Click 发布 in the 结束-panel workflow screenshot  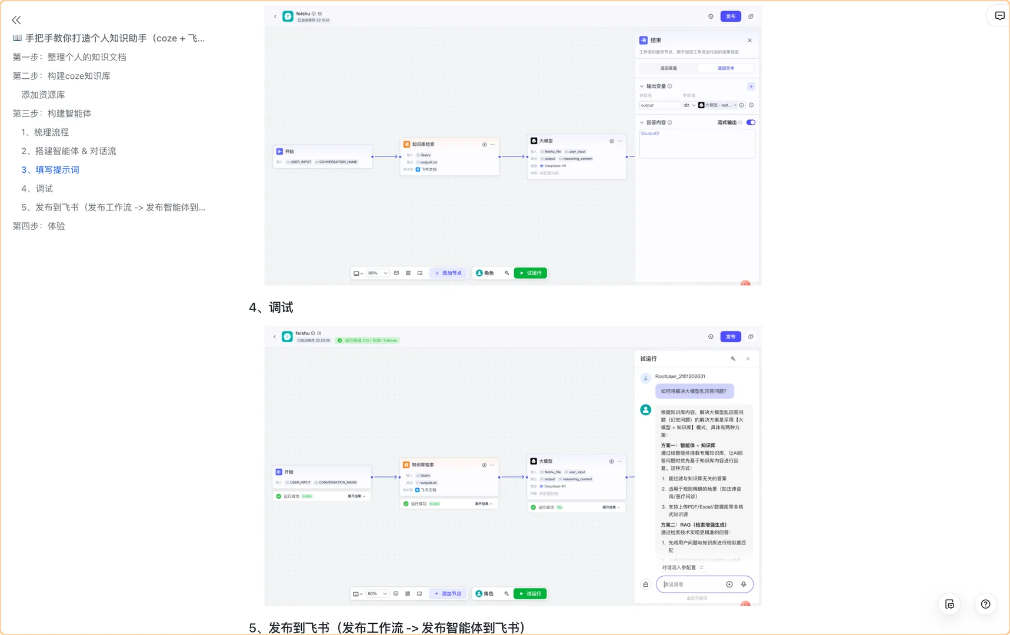731,16
